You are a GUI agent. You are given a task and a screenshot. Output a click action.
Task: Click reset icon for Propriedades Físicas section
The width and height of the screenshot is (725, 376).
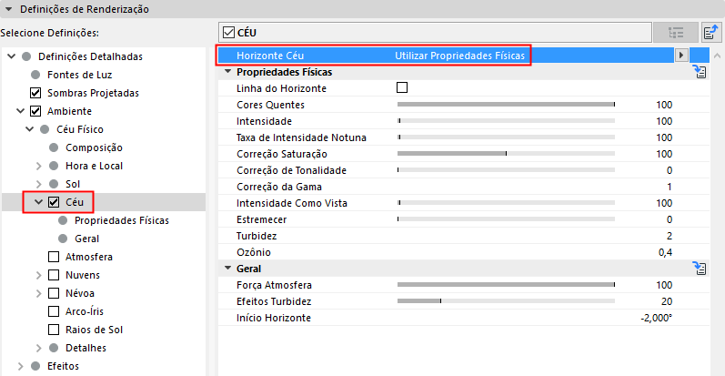[700, 72]
